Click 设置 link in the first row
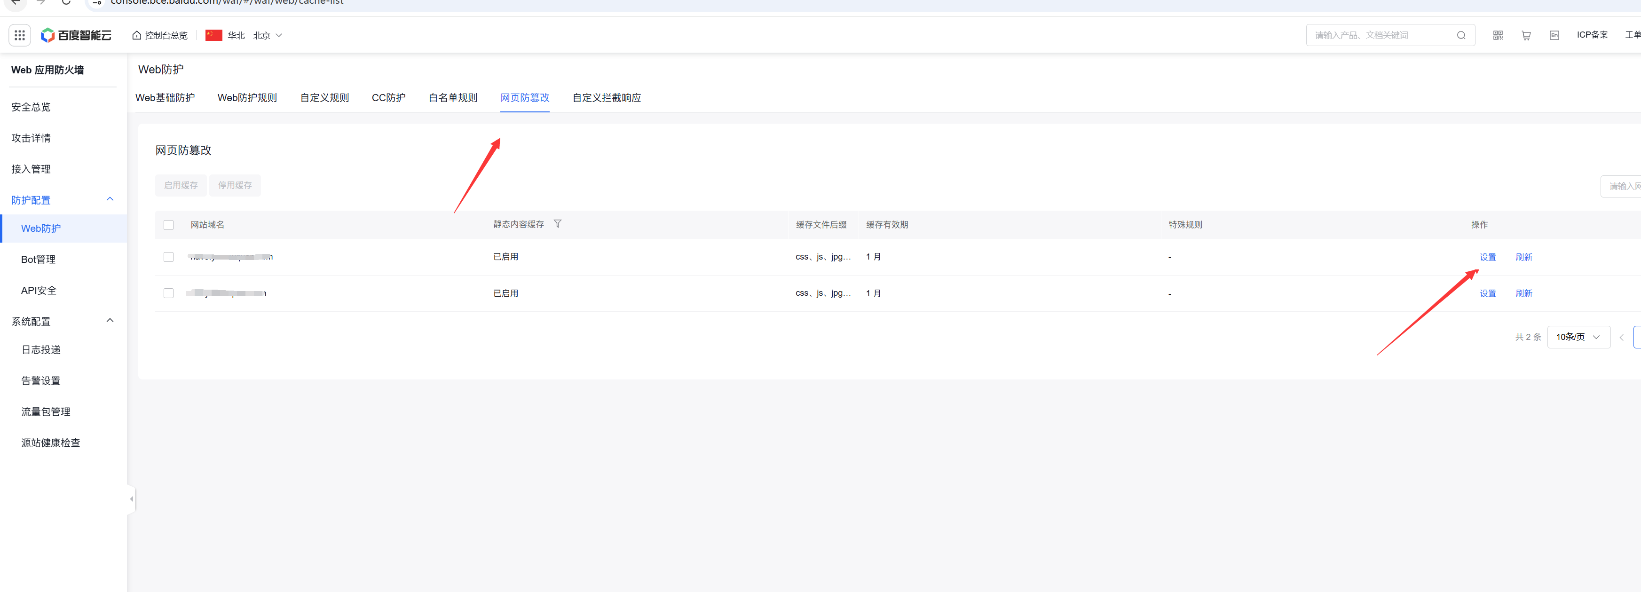 pos(1487,257)
